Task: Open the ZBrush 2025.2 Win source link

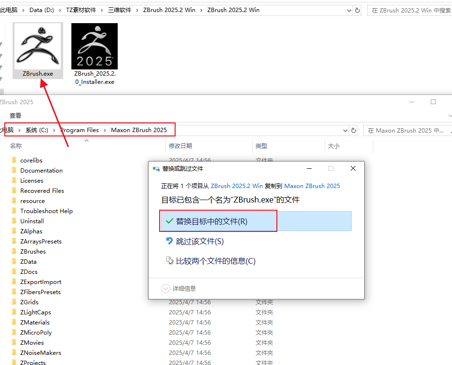Action: point(237,186)
